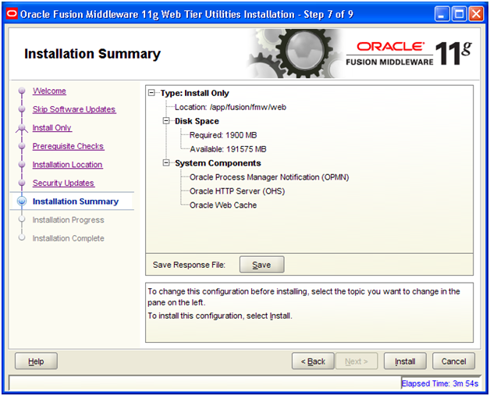The height and width of the screenshot is (396, 490).
Task: Click the Save Response File label
Action: pyautogui.click(x=189, y=265)
